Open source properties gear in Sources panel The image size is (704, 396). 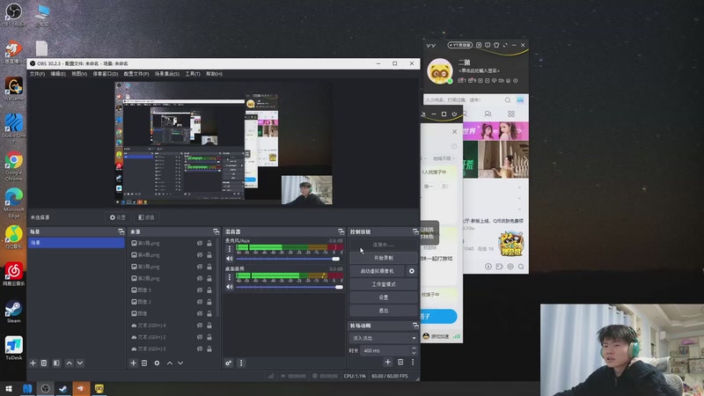(157, 363)
